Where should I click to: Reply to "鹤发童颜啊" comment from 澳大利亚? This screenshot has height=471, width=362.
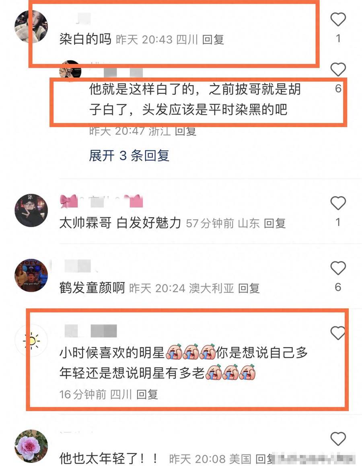(x=249, y=288)
